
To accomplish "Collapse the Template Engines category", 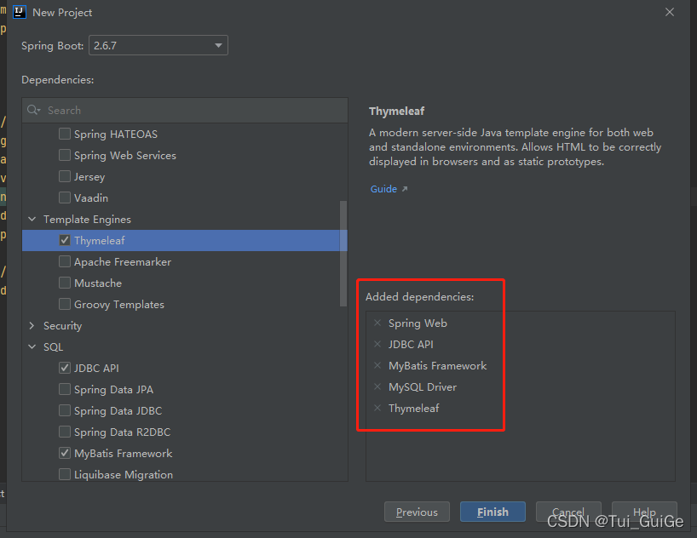I will [32, 219].
